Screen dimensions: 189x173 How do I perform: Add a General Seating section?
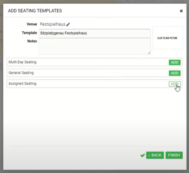point(174,73)
